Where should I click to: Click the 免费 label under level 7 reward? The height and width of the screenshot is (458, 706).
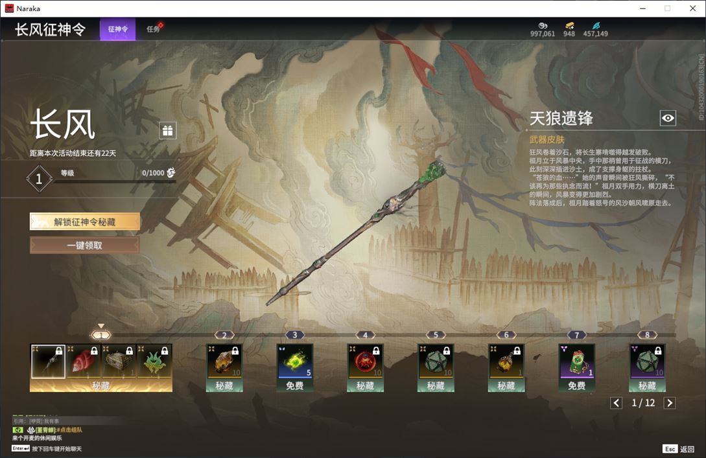[x=577, y=385]
